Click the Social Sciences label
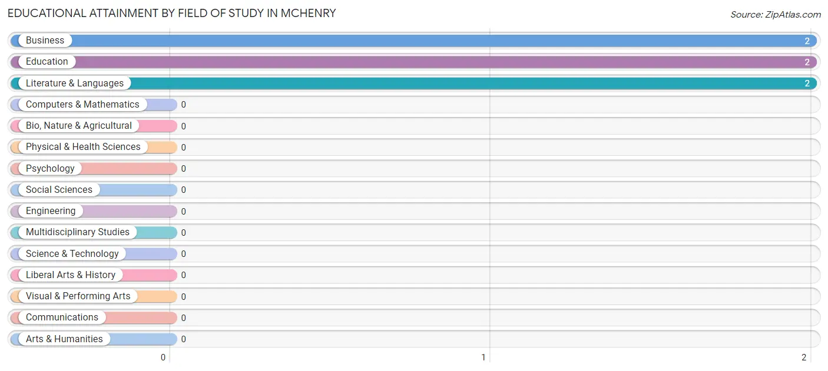Screen dimensions: 828x371 [x=59, y=190]
